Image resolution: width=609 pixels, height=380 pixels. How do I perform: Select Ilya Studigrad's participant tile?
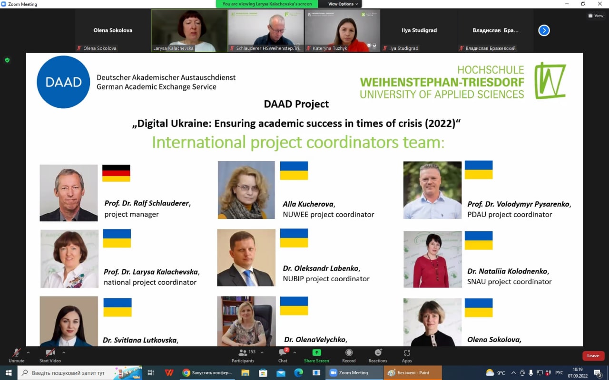(x=419, y=30)
